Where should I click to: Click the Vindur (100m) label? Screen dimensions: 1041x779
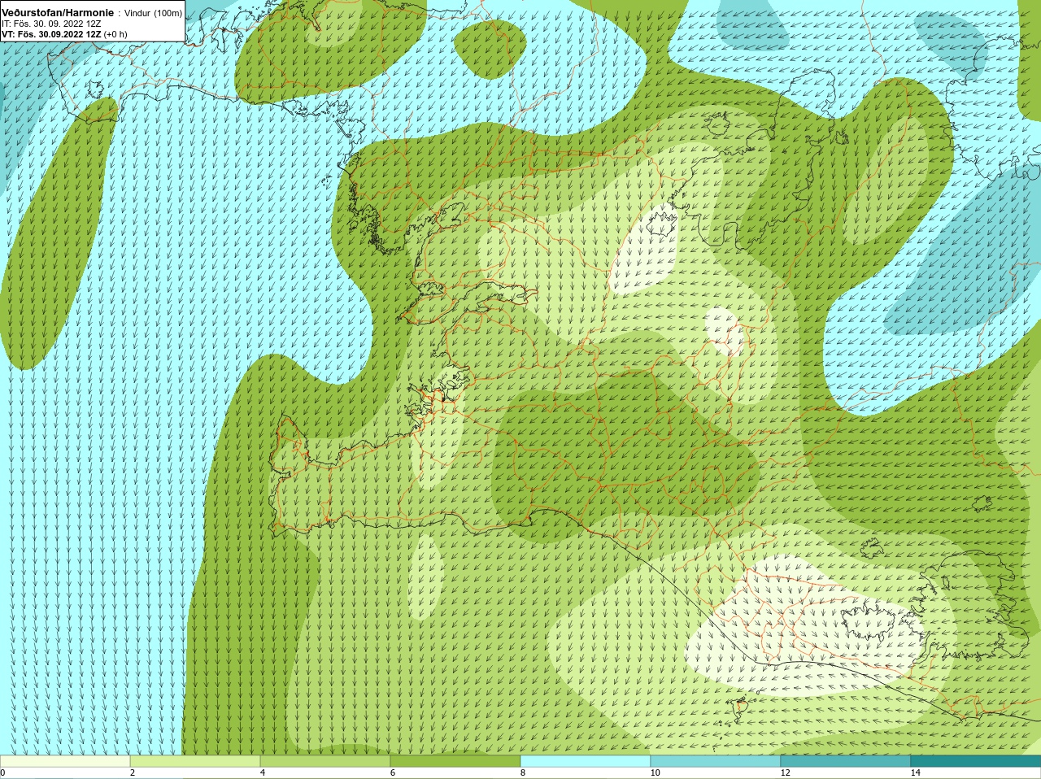pyautogui.click(x=153, y=13)
